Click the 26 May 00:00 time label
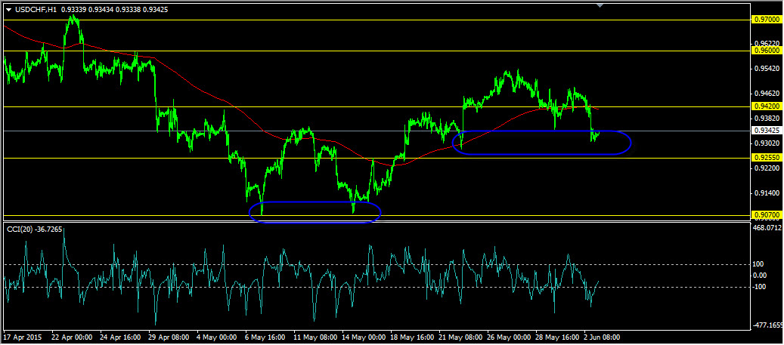This screenshot has height=345, width=784. [x=509, y=337]
